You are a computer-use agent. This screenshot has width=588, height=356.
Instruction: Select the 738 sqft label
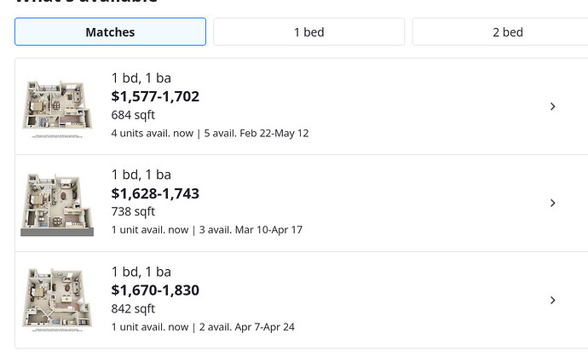click(x=133, y=212)
